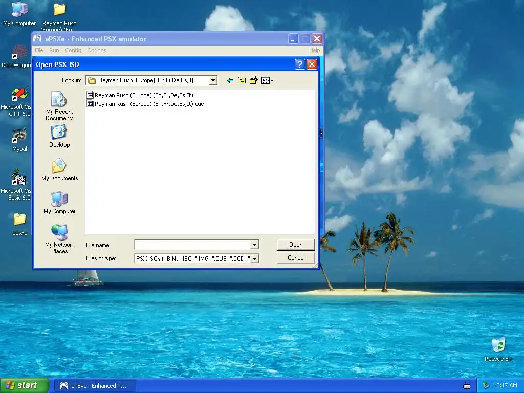Image resolution: width=524 pixels, height=393 pixels.
Task: Open the File menu in ePSXe
Action: [x=39, y=50]
